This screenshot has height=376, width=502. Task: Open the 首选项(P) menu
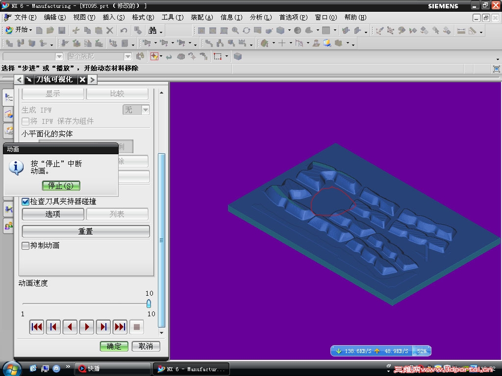pyautogui.click(x=293, y=17)
